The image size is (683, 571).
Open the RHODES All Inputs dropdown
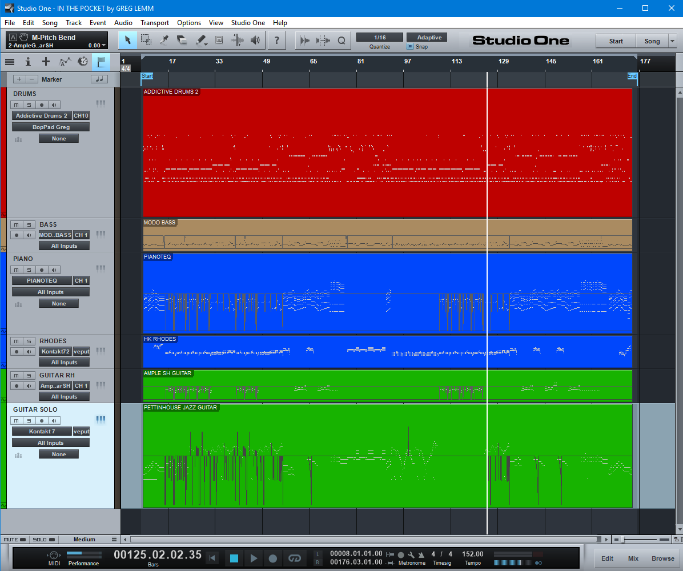coord(64,363)
